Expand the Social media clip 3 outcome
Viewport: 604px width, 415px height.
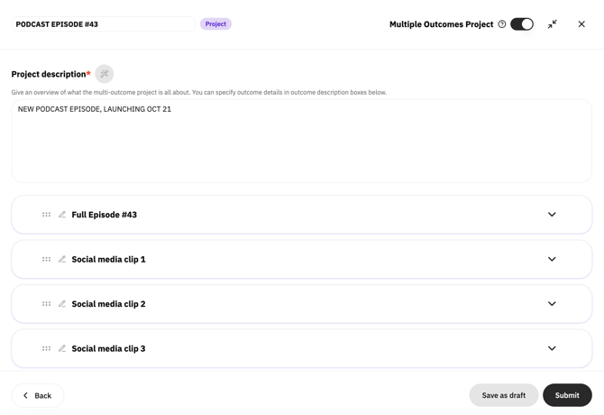pos(552,349)
